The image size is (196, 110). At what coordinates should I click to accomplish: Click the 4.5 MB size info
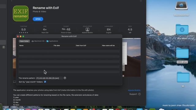pos(130,30)
